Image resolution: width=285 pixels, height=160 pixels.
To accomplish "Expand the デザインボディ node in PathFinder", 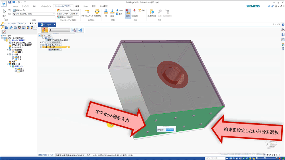I will pos(41,45).
